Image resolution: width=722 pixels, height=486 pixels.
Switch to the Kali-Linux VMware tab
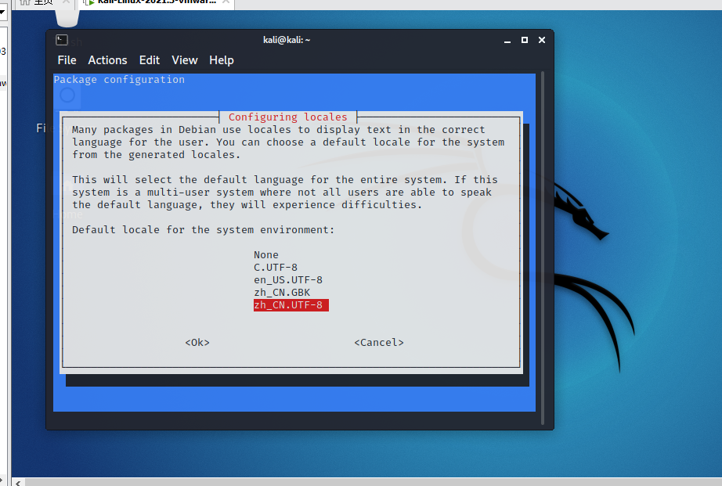pos(157,2)
